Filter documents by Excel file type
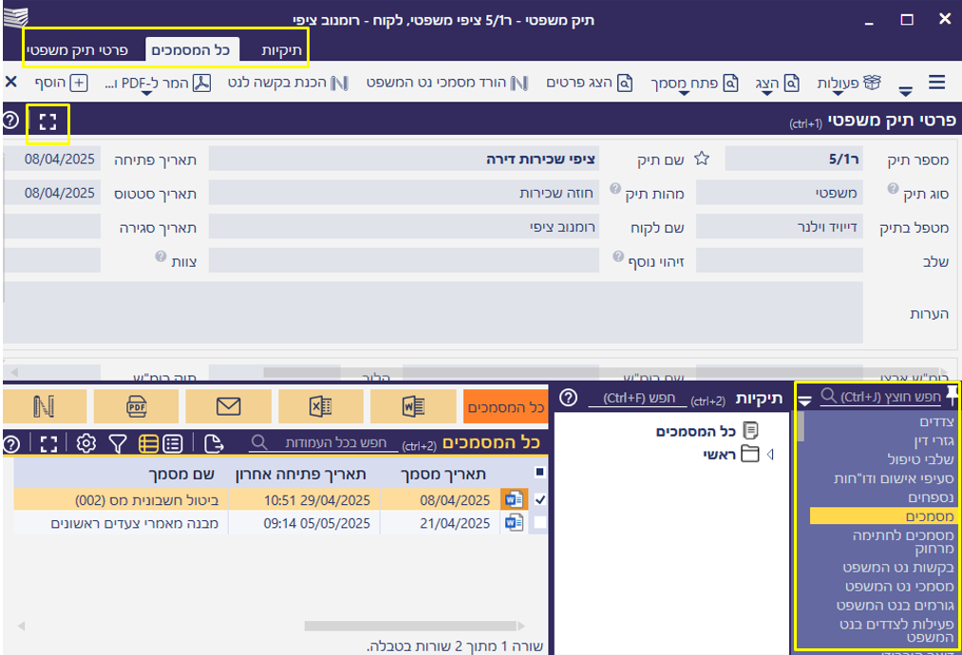The height and width of the screenshot is (655, 962). [x=320, y=406]
